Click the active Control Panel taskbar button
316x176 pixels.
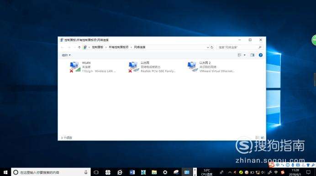coord(187,172)
